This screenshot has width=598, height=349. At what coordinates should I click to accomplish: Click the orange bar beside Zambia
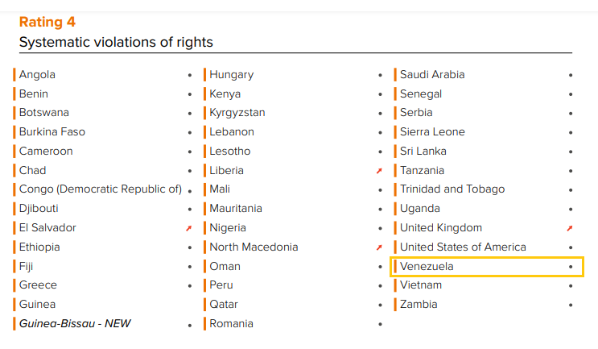pos(395,305)
